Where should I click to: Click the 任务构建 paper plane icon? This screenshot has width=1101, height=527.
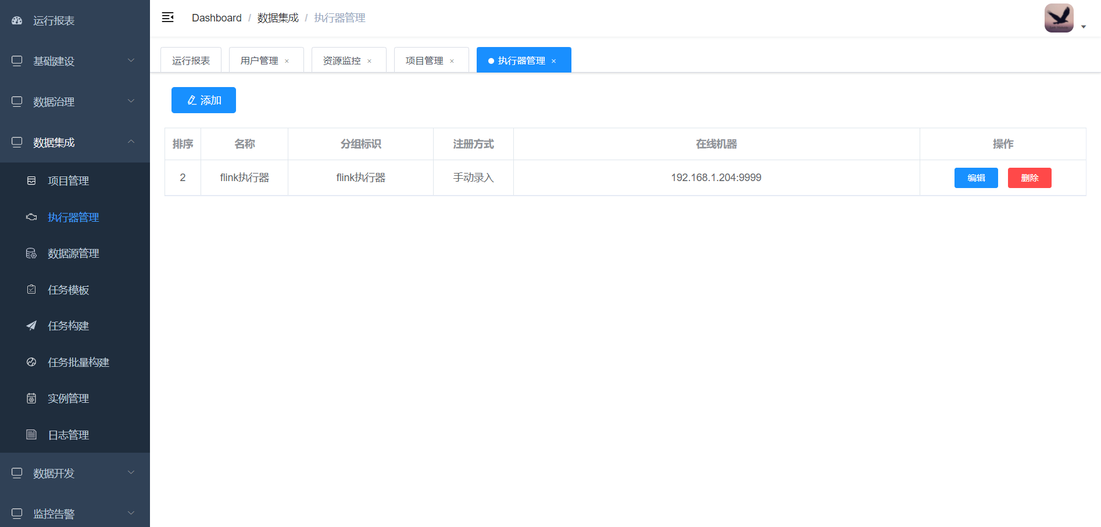point(31,326)
